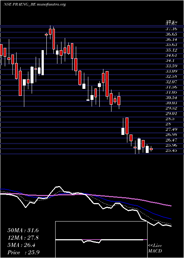Screen dimensions: 184x258
Task: Click the 27.49 price label
Action: pos(171,129)
